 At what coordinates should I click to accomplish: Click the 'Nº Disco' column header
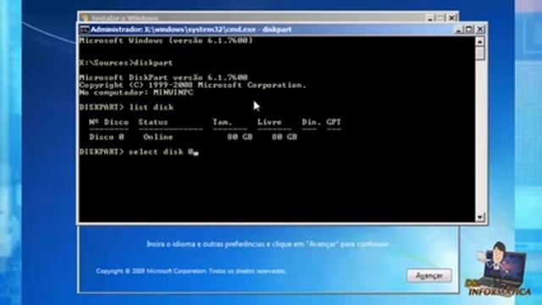coord(108,122)
